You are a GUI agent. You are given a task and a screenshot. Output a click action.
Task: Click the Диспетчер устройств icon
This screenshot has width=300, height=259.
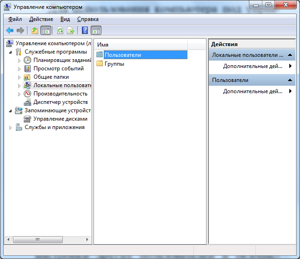27,102
